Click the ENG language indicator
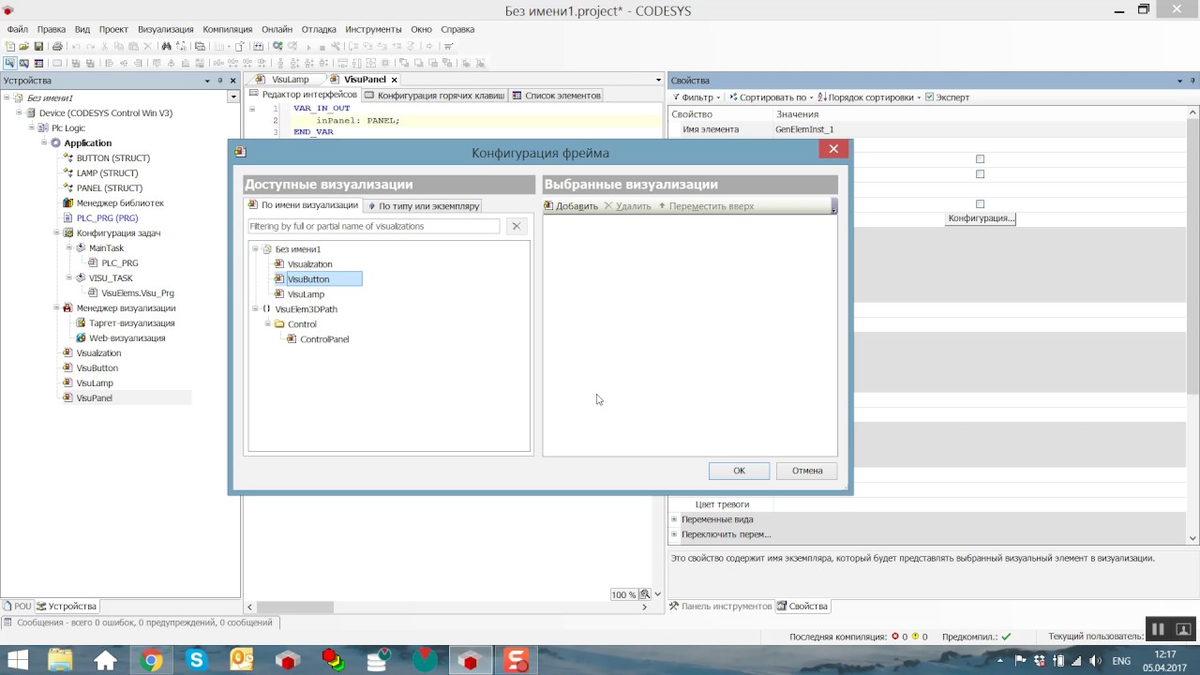The height and width of the screenshot is (675, 1200). tap(1121, 661)
